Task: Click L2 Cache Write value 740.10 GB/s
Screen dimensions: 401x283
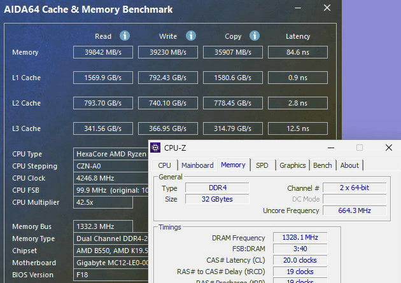Action: 168,103
